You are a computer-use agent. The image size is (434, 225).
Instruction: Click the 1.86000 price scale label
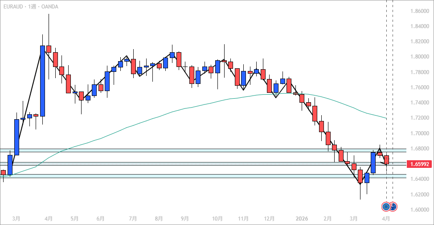click(420, 11)
